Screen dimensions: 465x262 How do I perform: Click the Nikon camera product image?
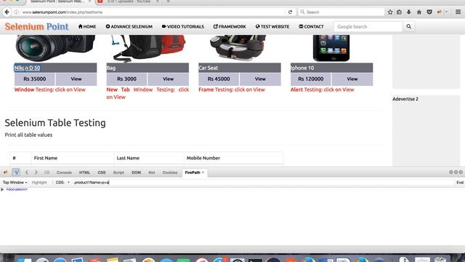pyautogui.click(x=55, y=48)
